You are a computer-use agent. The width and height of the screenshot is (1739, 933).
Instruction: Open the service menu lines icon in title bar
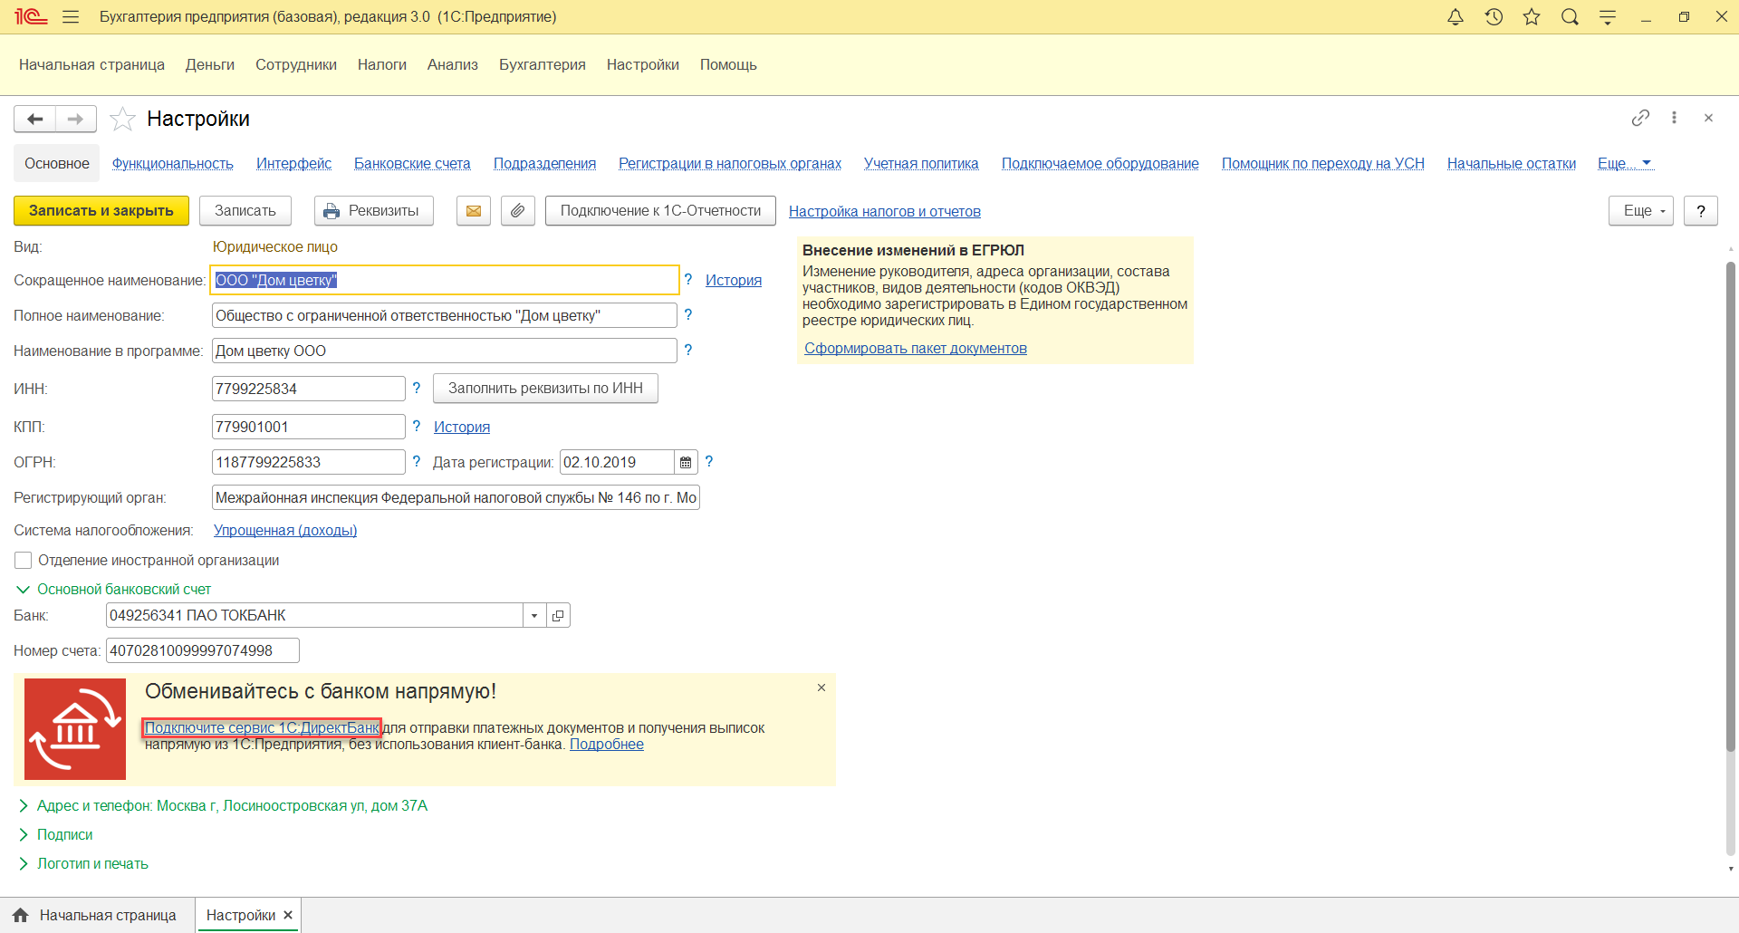1608,17
